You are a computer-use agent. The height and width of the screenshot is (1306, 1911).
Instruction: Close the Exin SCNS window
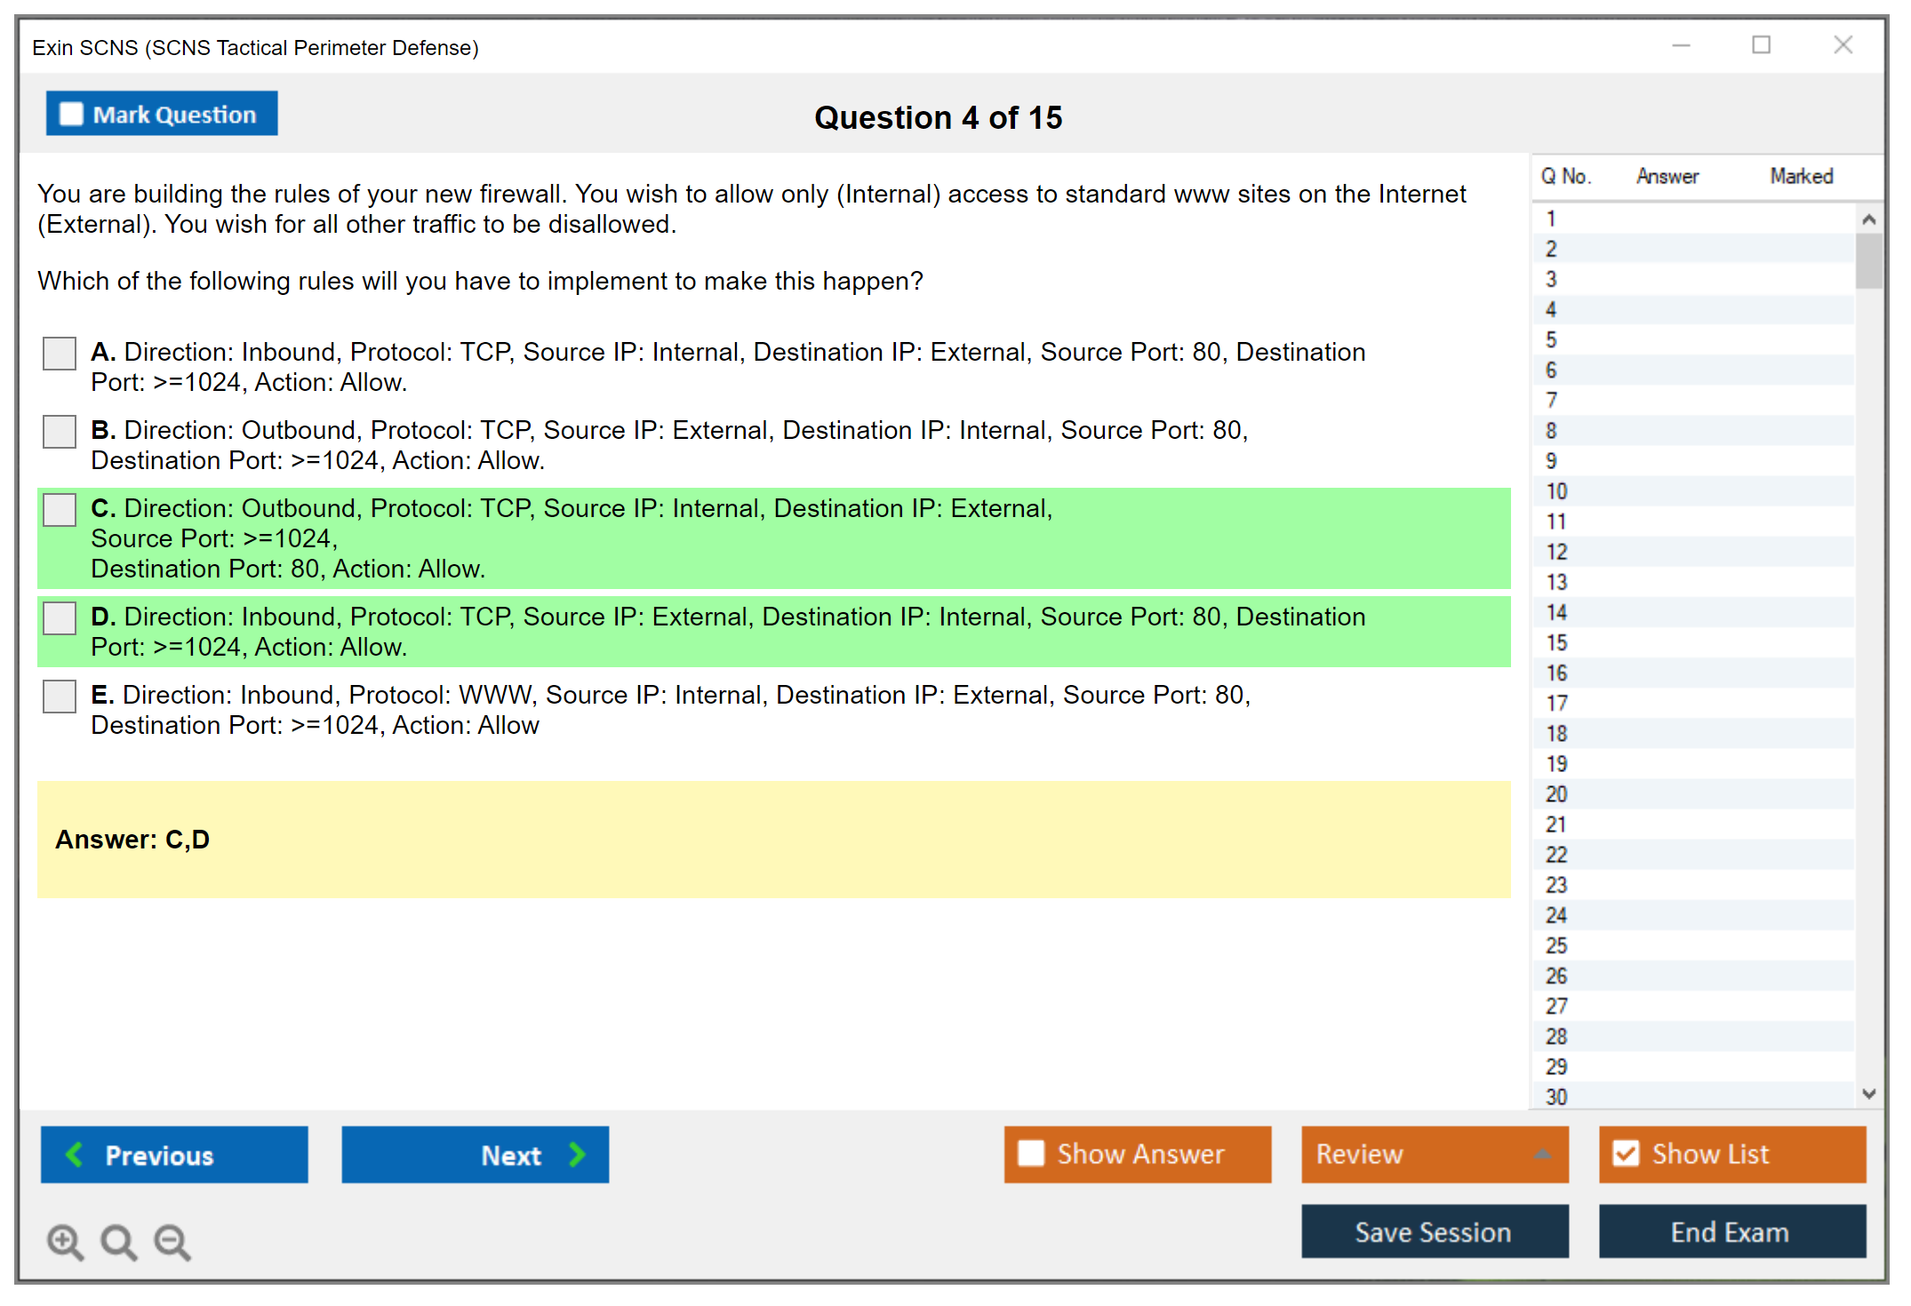pyautogui.click(x=1843, y=45)
